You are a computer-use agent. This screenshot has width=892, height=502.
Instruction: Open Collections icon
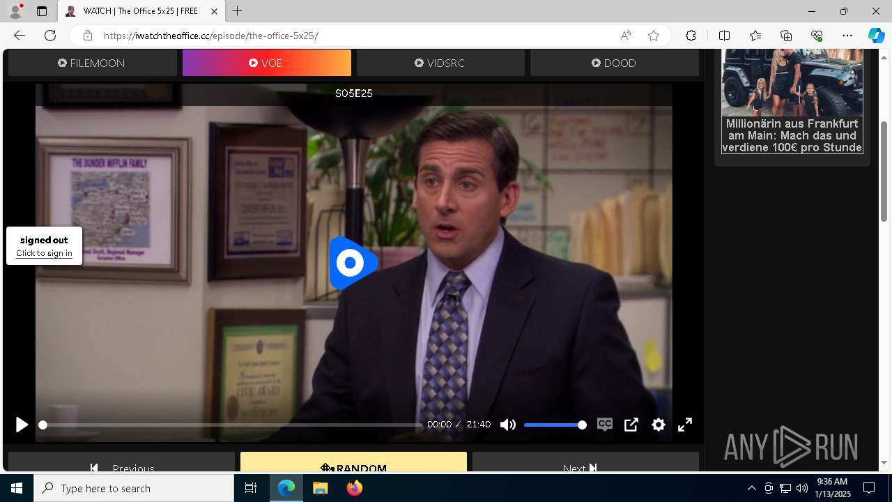[786, 36]
